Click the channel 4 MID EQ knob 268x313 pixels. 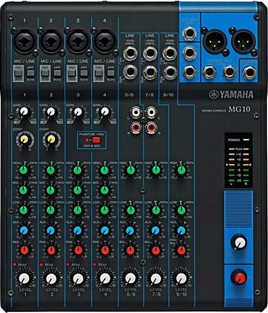point(104,190)
